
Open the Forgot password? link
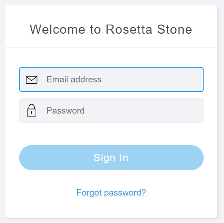pos(111,193)
